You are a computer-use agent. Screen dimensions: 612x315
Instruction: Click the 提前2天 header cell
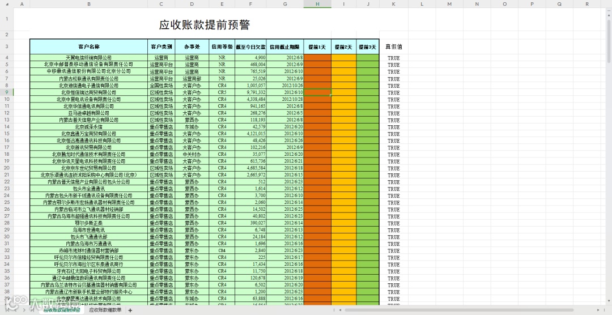click(343, 47)
